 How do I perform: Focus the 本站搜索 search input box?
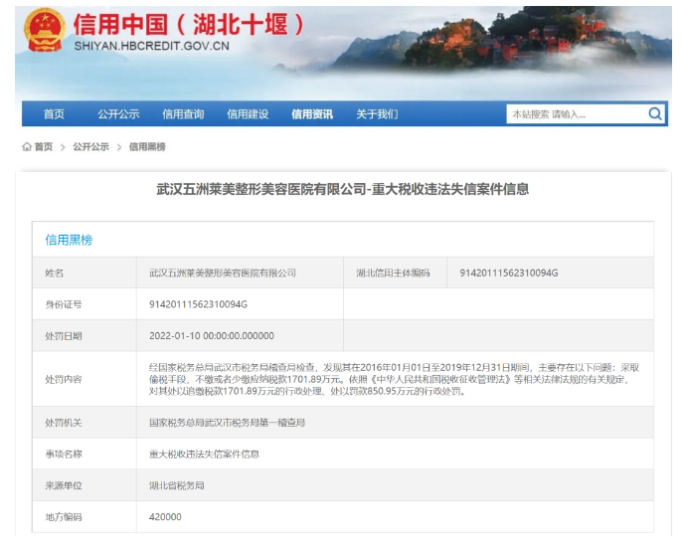575,114
